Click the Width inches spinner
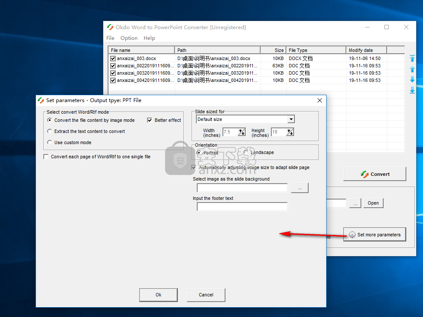423x317 pixels. [242, 132]
